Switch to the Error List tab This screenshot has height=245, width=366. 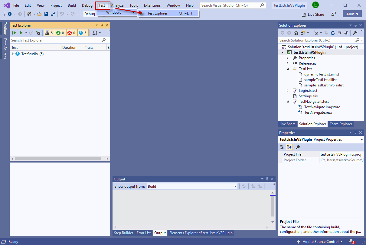pyautogui.click(x=144, y=233)
